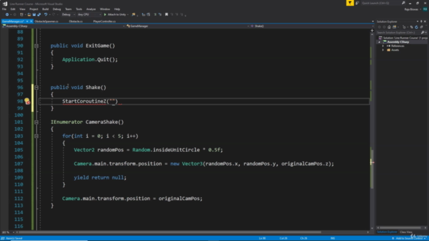429x241 pixels.
Task: Click the split editor handle above scrollbar
Action: 372,30
